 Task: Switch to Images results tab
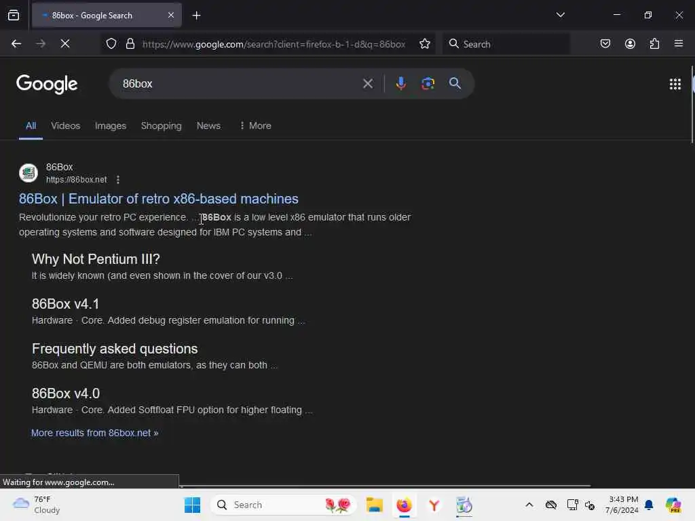pyautogui.click(x=111, y=126)
